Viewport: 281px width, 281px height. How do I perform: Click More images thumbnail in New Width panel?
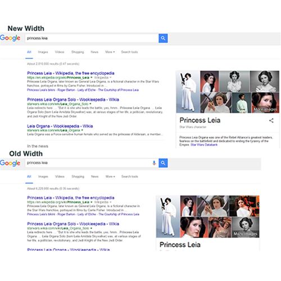click(x=265, y=102)
